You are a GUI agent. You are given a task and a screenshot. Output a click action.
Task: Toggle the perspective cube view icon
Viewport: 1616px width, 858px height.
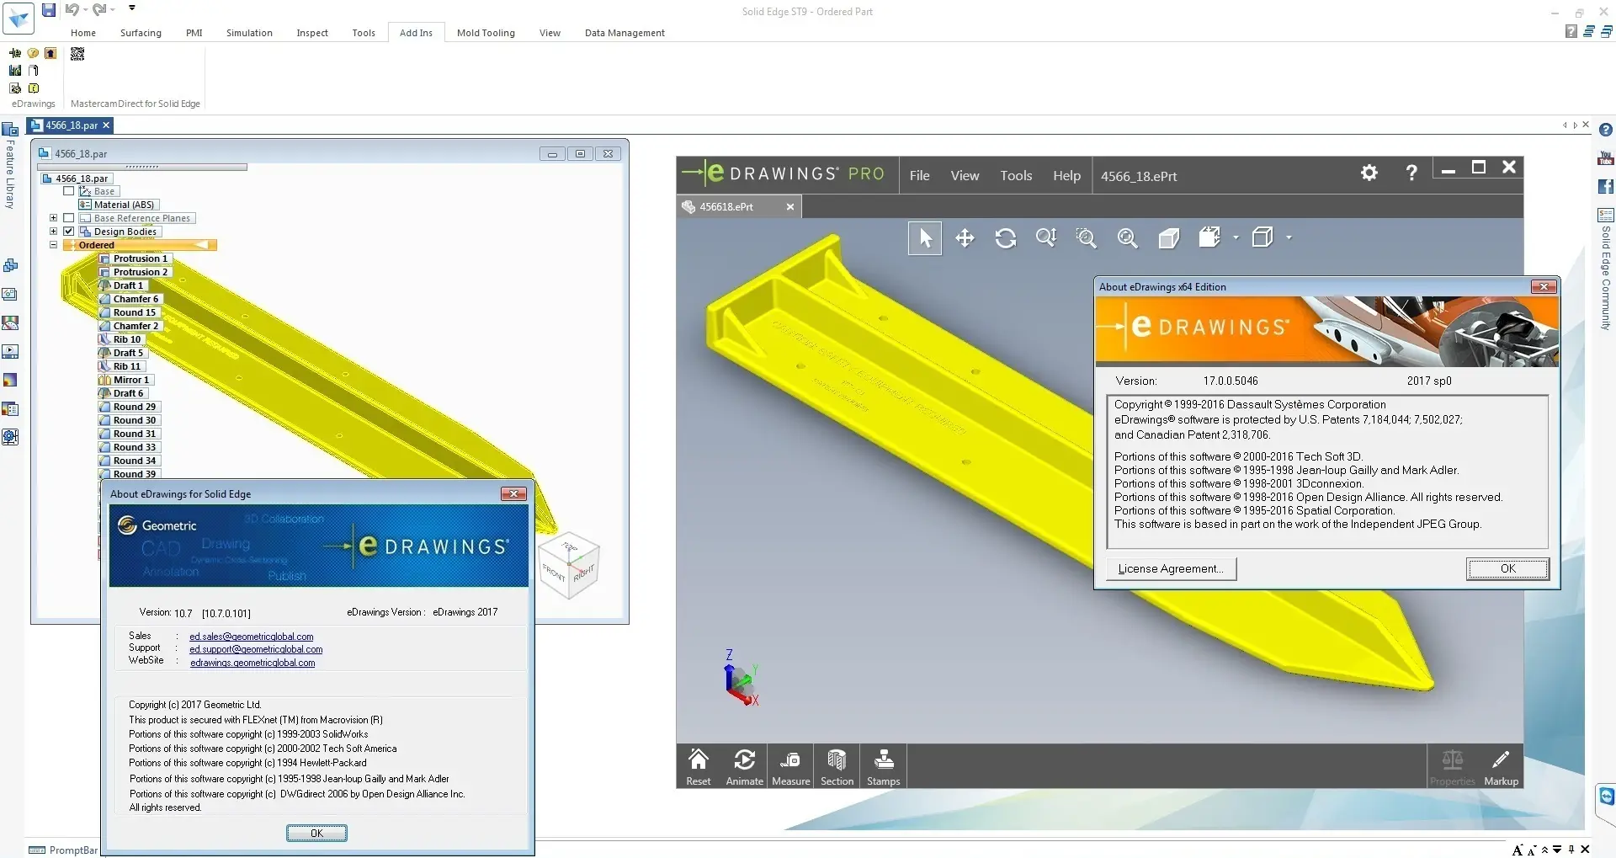[1168, 238]
